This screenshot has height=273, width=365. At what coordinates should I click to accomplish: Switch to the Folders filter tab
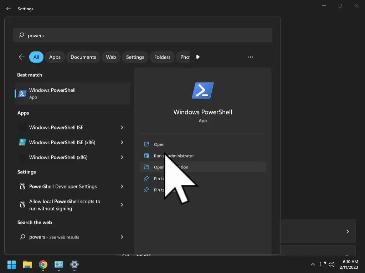(x=162, y=57)
